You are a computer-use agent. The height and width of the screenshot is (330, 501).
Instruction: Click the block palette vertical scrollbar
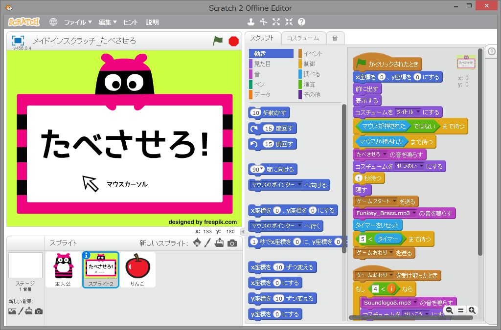pyautogui.click(x=344, y=179)
